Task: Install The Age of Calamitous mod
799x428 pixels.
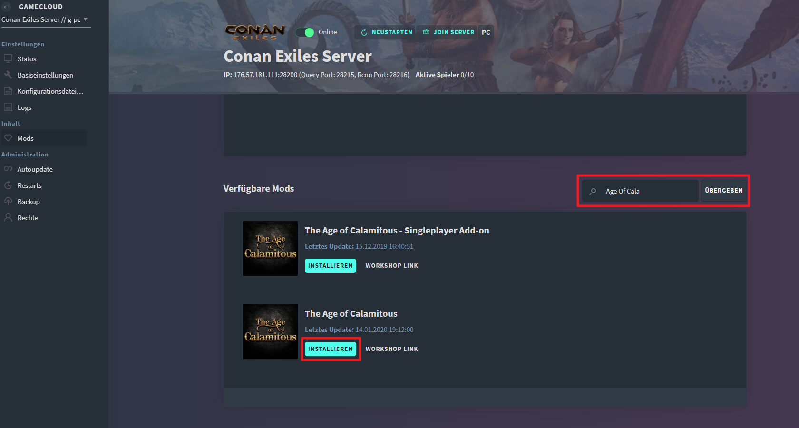Action: point(330,349)
